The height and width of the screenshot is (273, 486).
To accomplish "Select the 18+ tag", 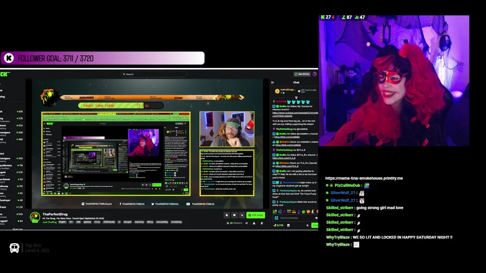I will (x=71, y=222).
